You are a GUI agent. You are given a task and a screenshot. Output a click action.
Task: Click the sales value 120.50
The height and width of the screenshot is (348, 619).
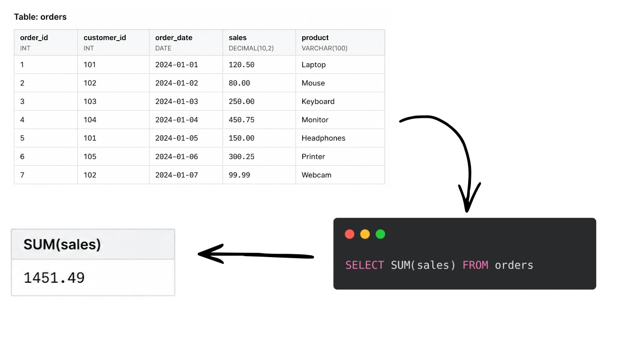click(241, 65)
